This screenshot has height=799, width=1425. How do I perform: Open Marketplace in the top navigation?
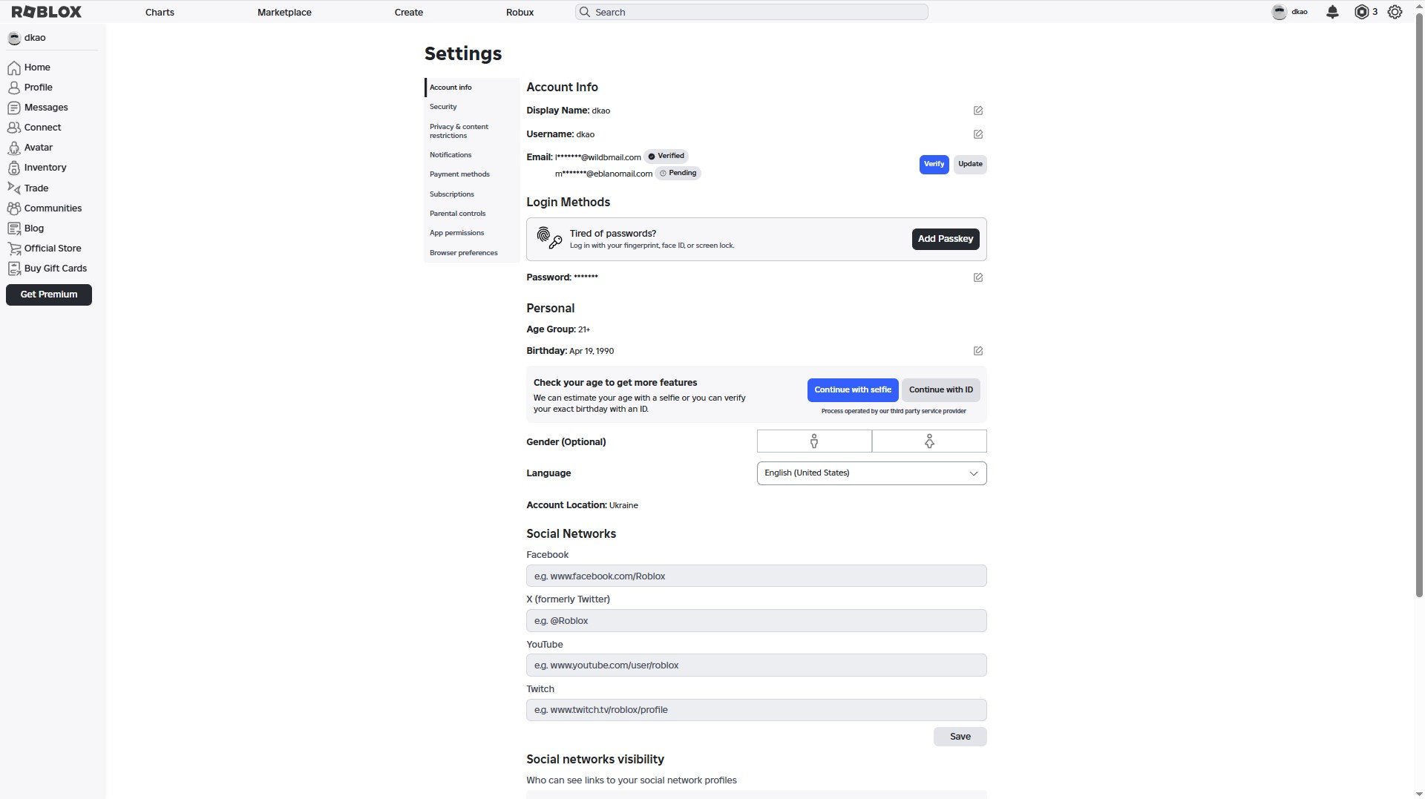(284, 13)
